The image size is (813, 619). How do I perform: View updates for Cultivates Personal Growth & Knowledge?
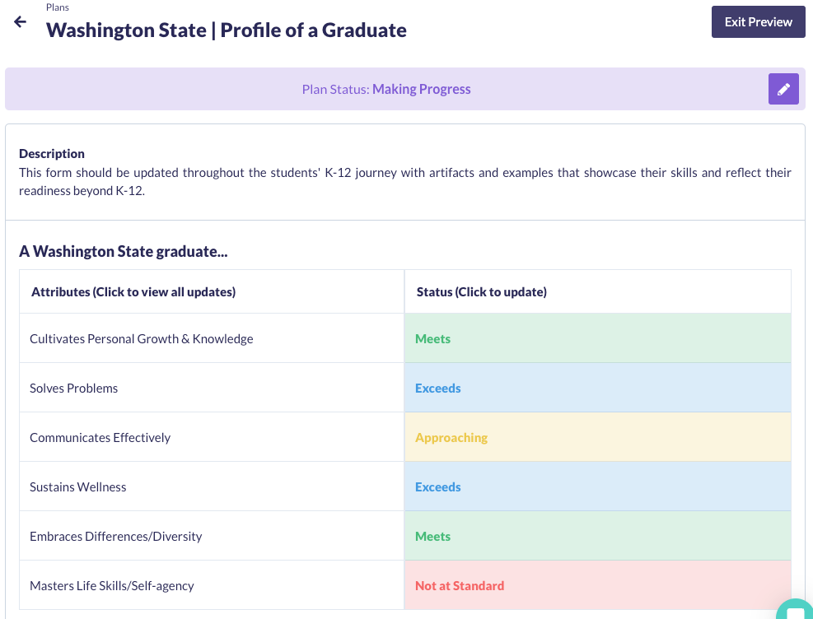(142, 338)
